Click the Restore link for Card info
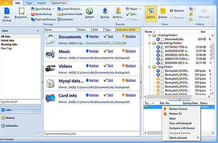This screenshot has width=218, height=143. (x=131, y=95)
